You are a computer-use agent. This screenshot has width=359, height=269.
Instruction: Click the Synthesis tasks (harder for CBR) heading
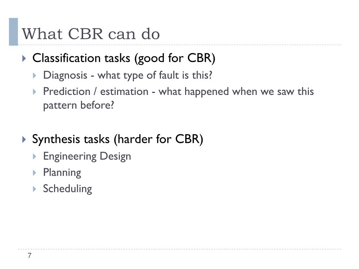point(118,139)
